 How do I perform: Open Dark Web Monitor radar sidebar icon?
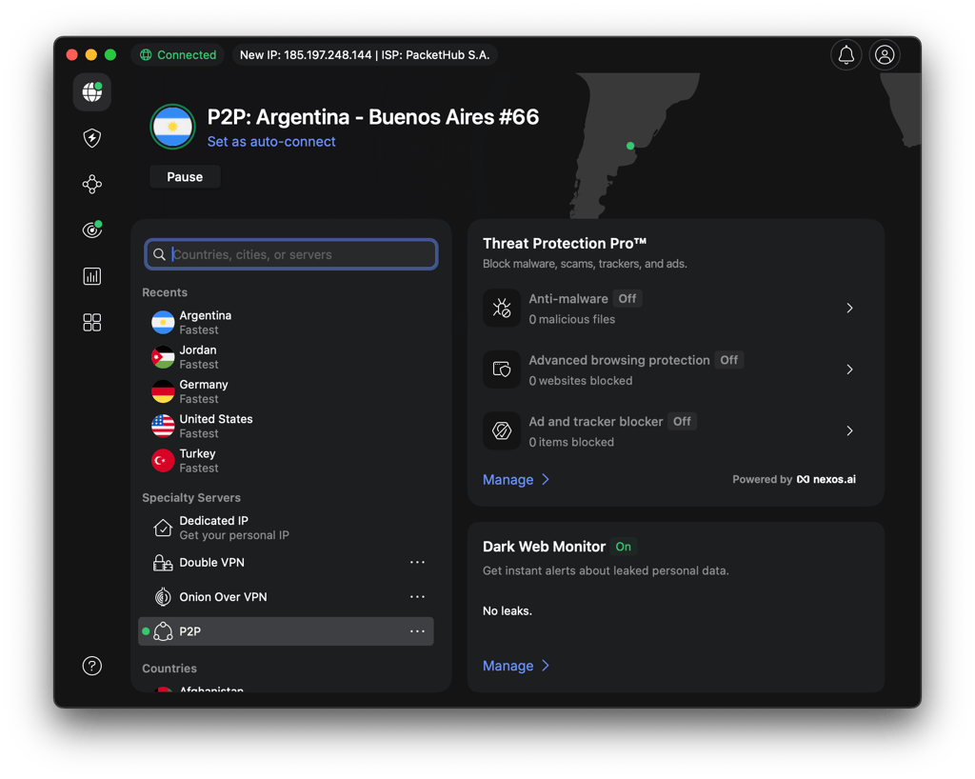pos(92,230)
